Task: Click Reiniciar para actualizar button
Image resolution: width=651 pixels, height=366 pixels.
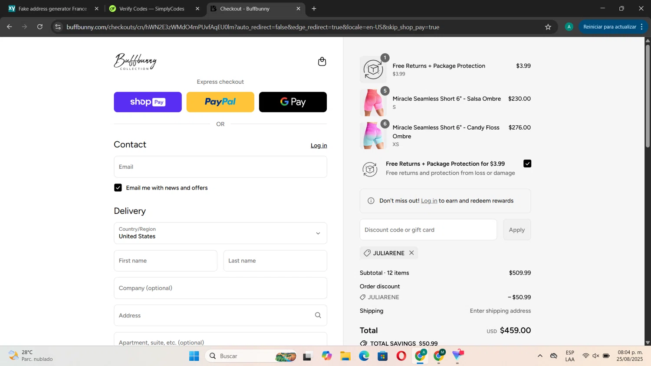Action: click(x=609, y=27)
